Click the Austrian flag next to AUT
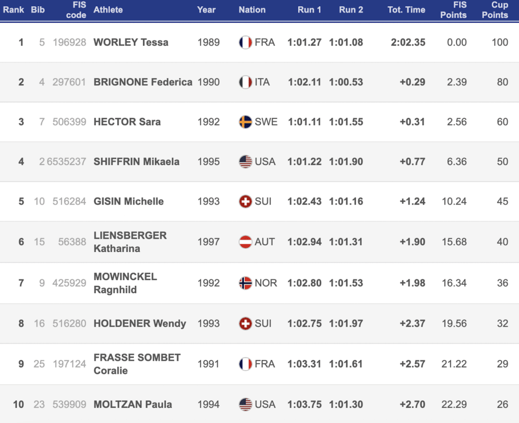The image size is (519, 423). point(245,242)
